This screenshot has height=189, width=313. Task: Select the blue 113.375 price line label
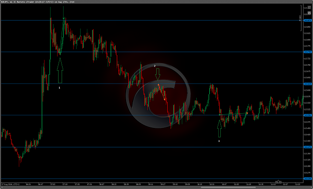click(307, 147)
